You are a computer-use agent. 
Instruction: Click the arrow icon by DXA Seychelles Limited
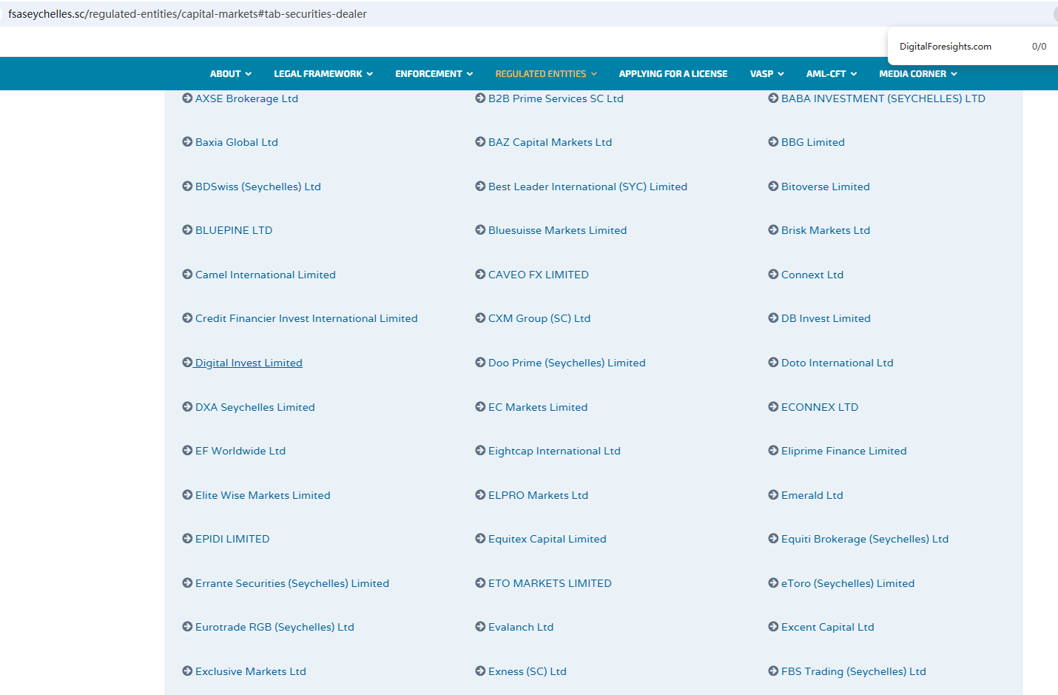pos(187,406)
